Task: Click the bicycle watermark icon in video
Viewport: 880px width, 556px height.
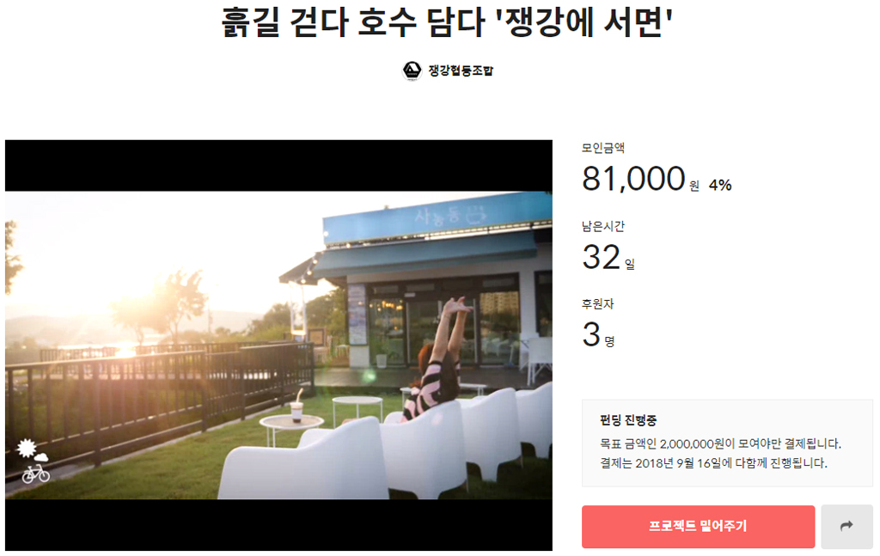Action: (x=35, y=474)
